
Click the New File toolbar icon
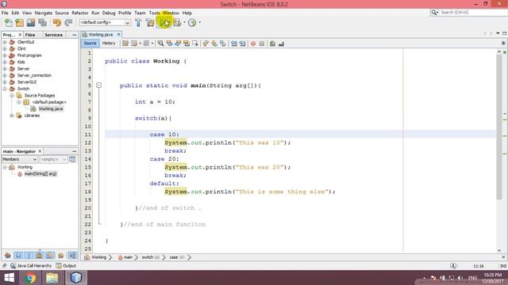(x=8, y=23)
